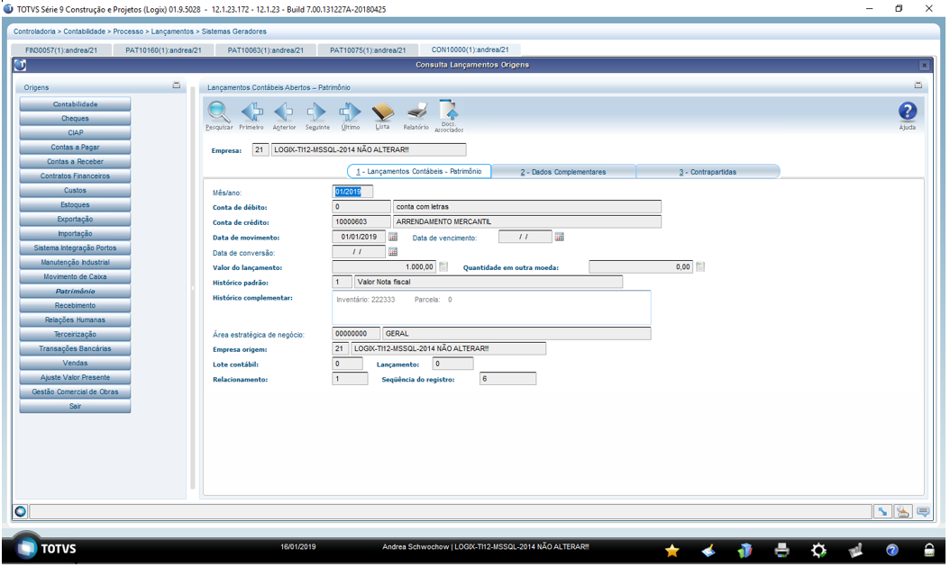Screen dimensions: 950x567
Task: Click the Exportação origin button
Action: [x=75, y=219]
